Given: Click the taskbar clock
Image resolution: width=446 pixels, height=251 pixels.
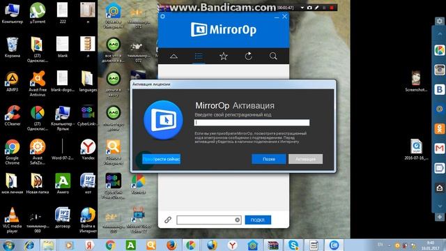Looking at the screenshot, I should click(x=431, y=245).
